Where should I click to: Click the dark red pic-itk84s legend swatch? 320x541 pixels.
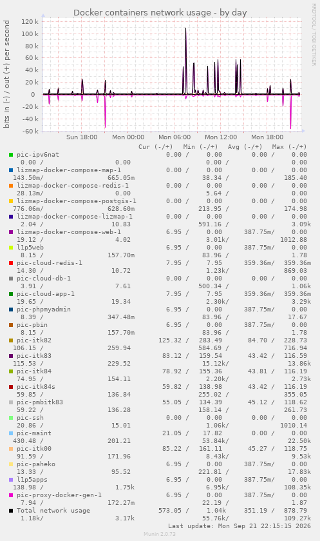click(11, 387)
